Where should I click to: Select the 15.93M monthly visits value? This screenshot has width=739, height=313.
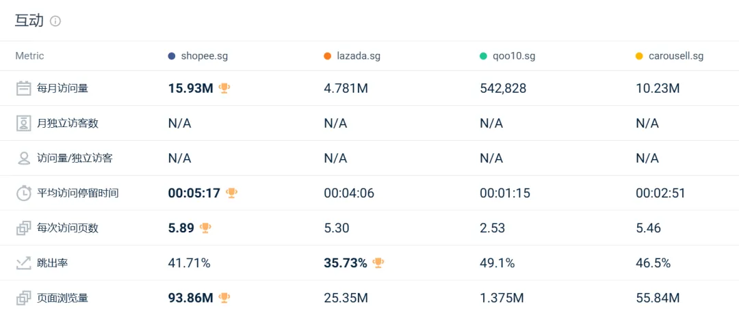(191, 88)
